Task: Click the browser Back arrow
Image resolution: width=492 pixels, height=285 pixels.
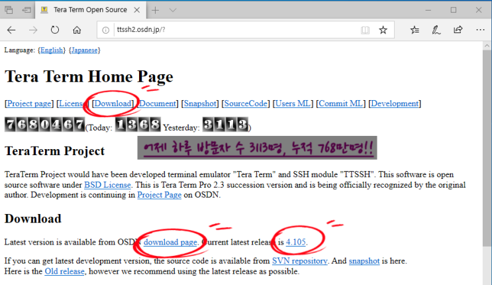Action: pyautogui.click(x=11, y=30)
